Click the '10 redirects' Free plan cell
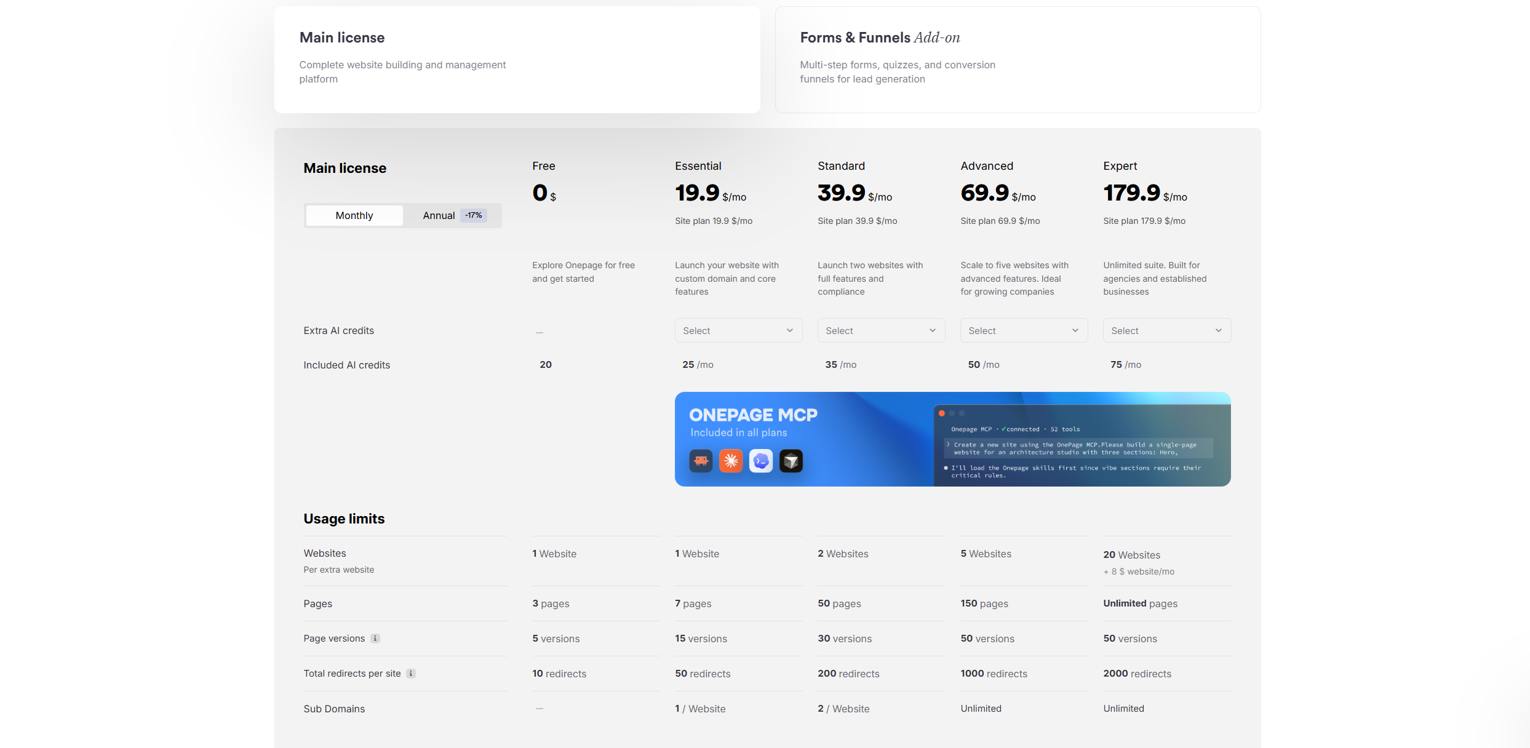 pyautogui.click(x=559, y=674)
